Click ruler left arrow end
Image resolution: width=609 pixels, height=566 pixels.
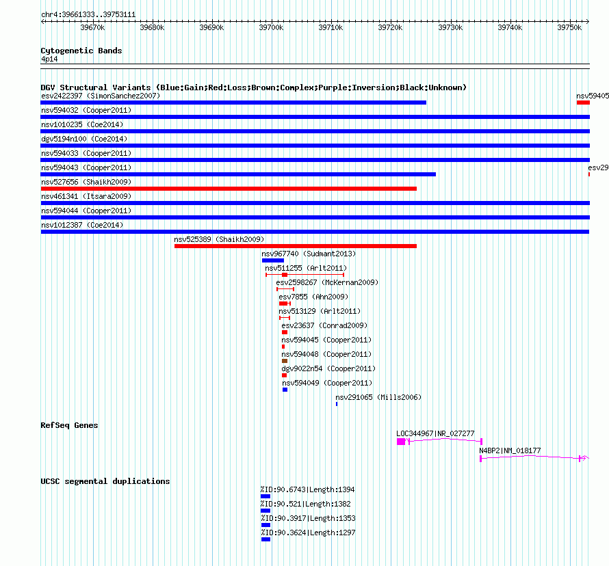pos(42,22)
